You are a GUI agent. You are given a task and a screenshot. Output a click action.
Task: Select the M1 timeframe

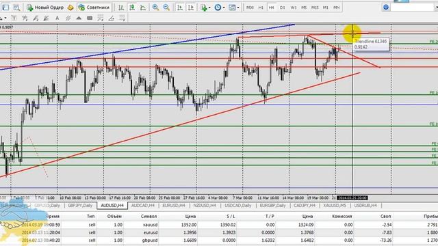[326, 8]
